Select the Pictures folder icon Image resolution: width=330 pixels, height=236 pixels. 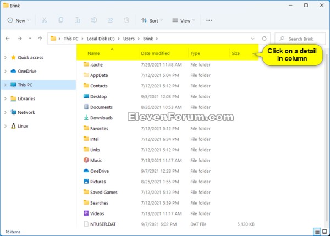(86, 181)
